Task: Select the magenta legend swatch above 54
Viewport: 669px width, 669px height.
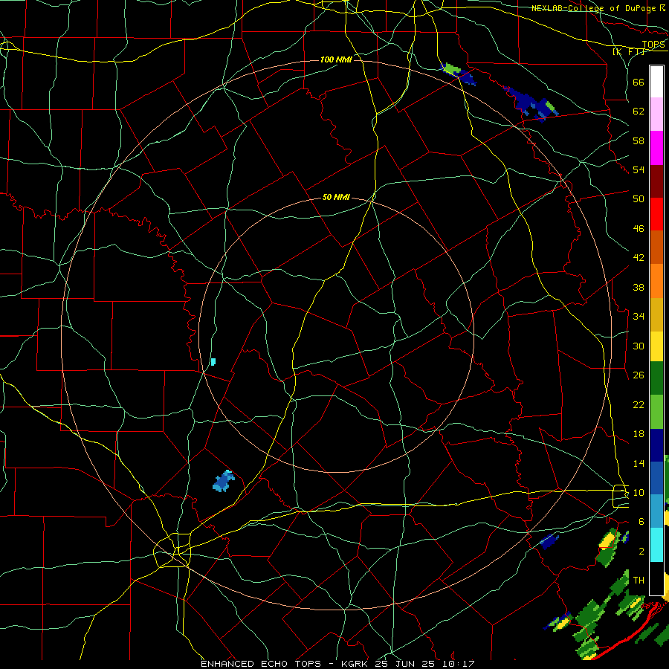Action: click(656, 148)
